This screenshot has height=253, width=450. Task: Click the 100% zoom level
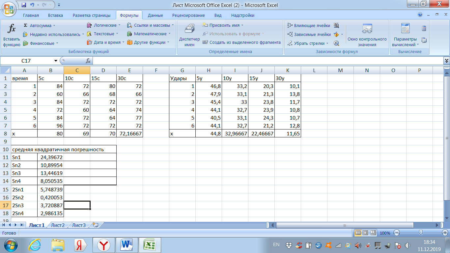tap(385, 233)
